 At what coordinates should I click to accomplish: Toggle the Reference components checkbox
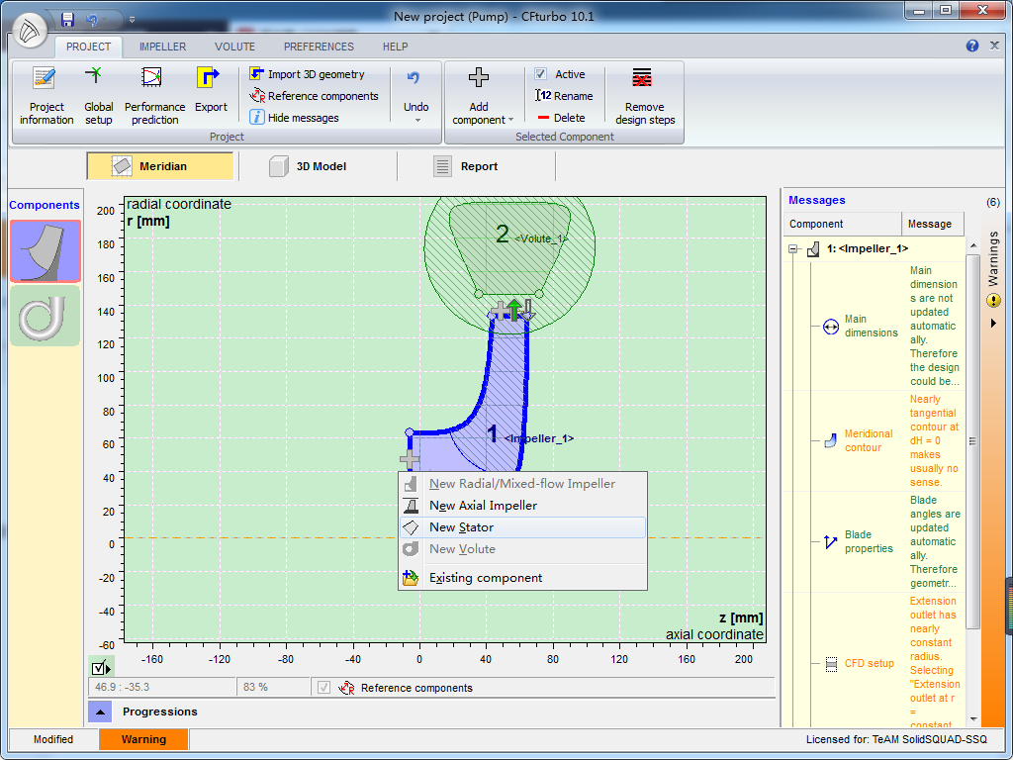324,688
